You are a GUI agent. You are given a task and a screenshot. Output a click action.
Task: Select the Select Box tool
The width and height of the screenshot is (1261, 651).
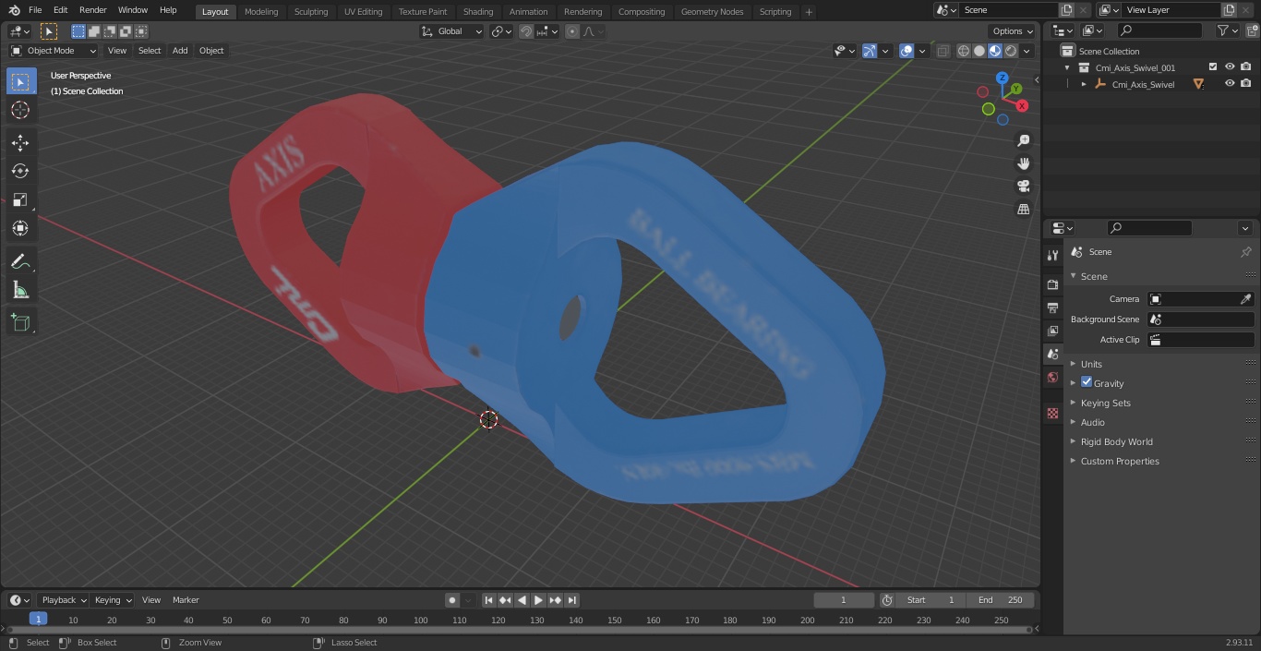[20, 81]
